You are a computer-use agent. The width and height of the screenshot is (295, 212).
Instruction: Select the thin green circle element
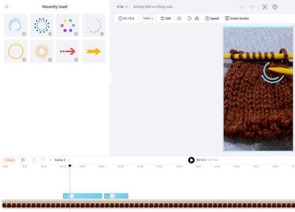point(94,26)
